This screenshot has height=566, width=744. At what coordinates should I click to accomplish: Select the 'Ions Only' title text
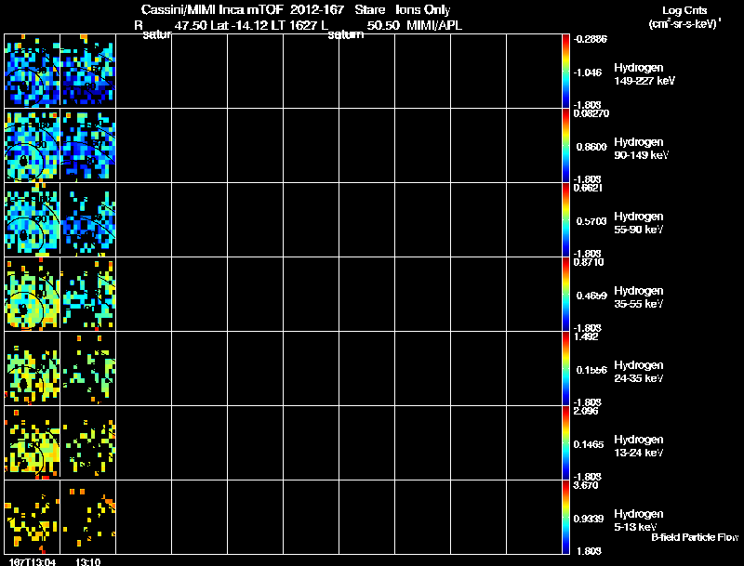point(422,10)
